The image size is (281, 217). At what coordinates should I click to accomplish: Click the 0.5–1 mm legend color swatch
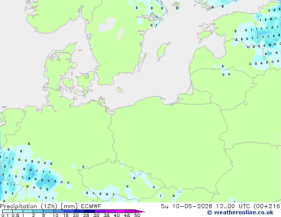point(18,211)
